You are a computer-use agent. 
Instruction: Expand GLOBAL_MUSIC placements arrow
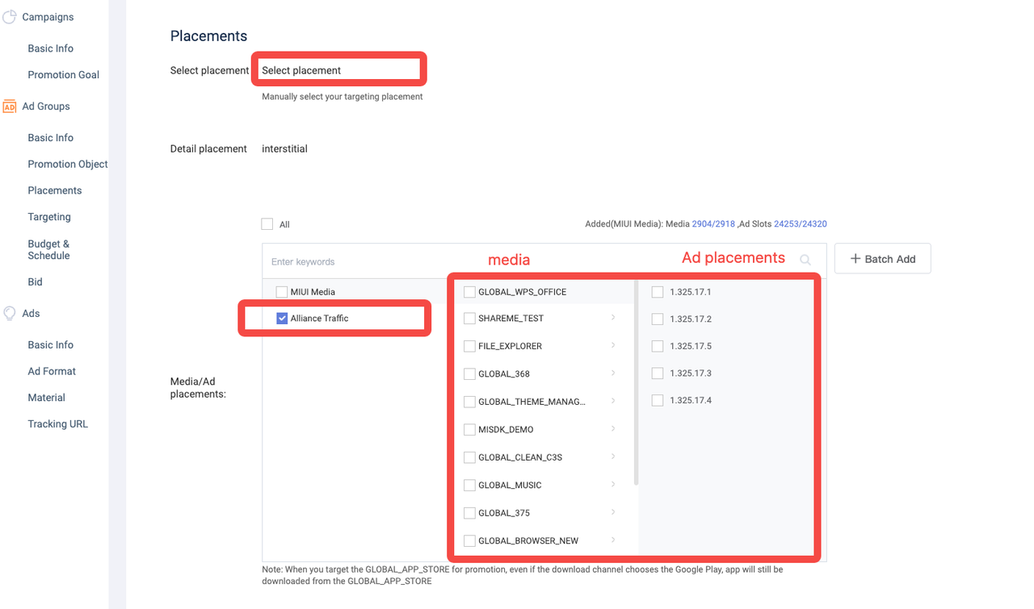pos(613,485)
